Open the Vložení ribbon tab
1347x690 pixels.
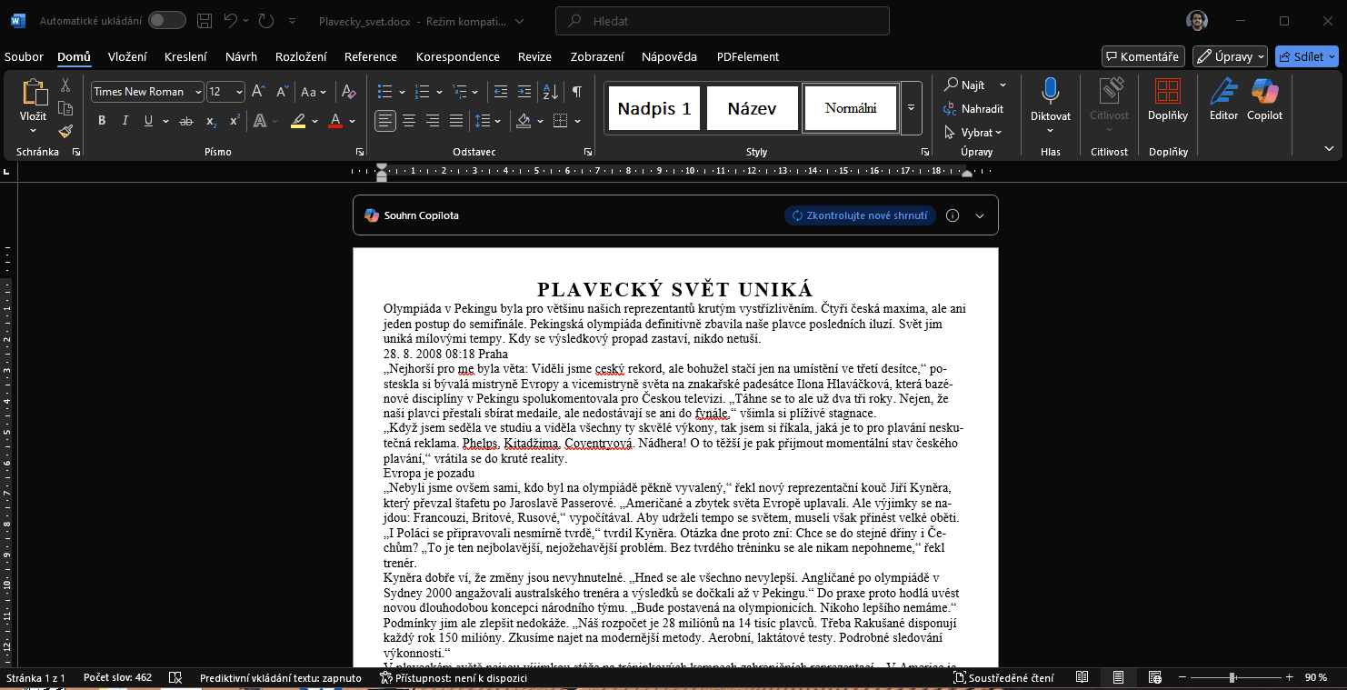[127, 56]
